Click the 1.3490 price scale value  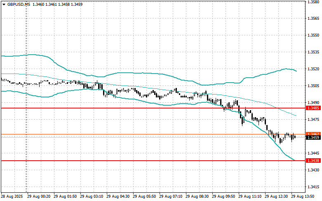coord(313,102)
